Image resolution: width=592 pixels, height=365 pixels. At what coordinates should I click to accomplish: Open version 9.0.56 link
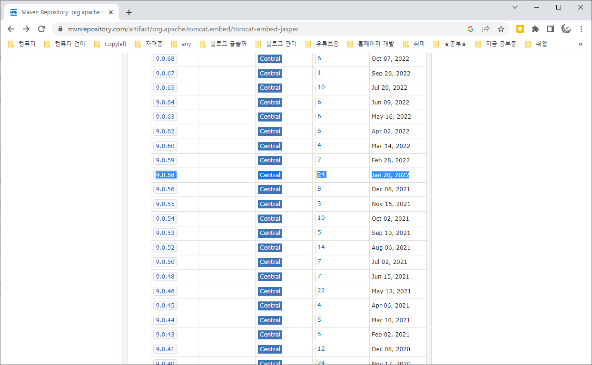165,189
